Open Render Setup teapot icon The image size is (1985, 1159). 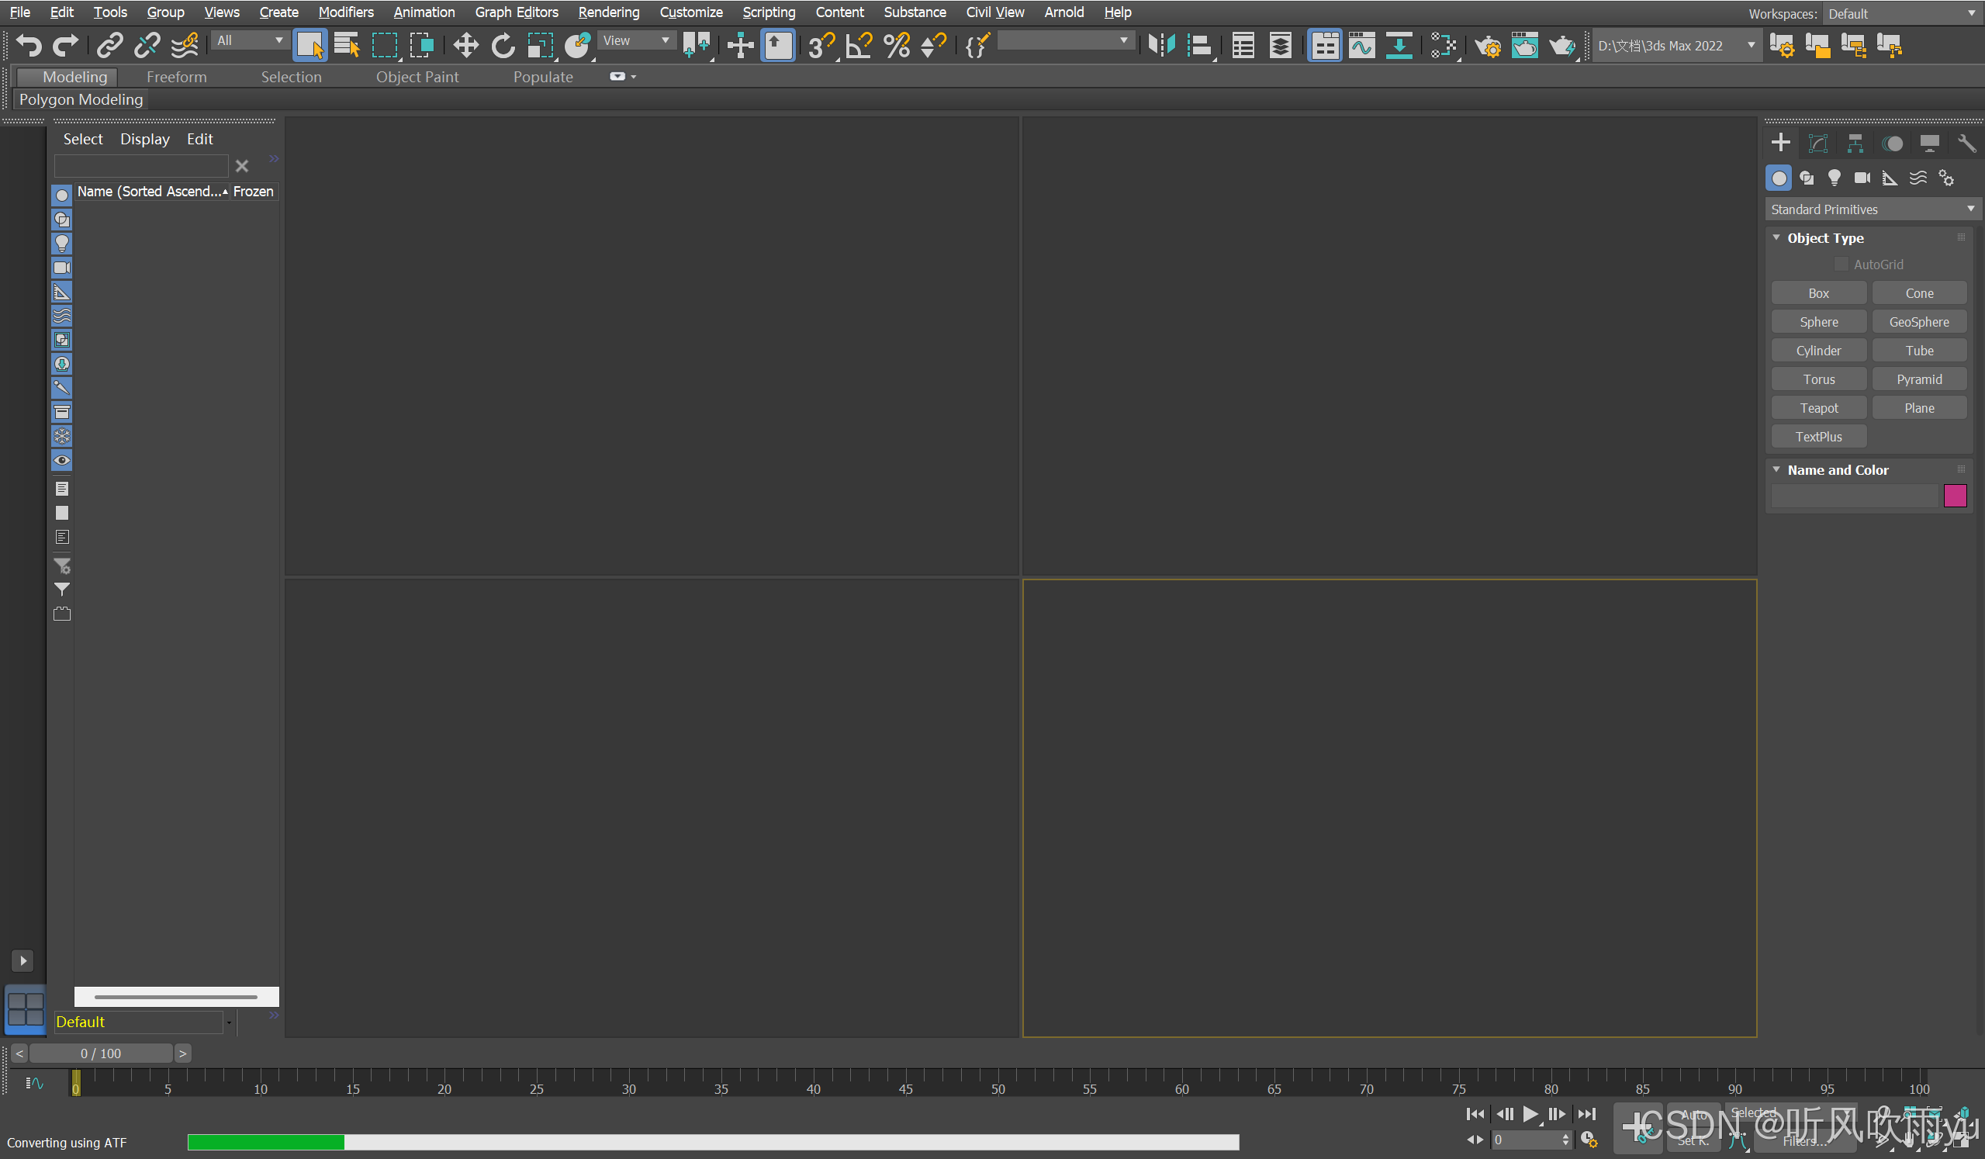pos(1487,46)
